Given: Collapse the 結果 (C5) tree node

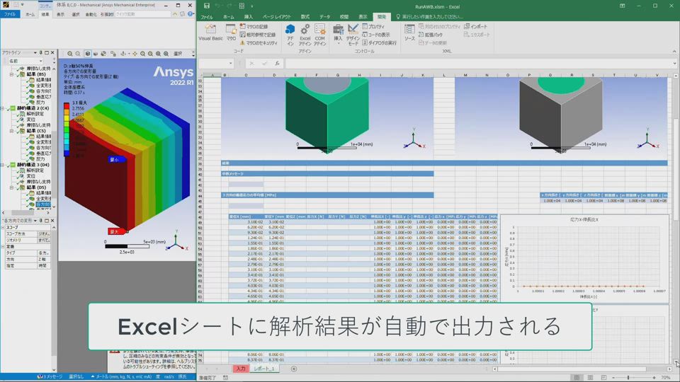Looking at the screenshot, I should point(12,131).
